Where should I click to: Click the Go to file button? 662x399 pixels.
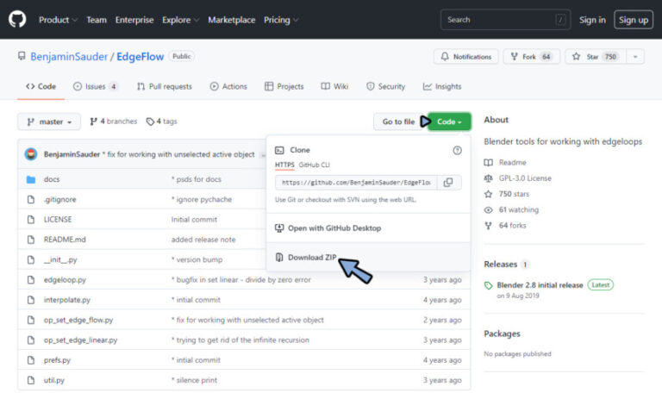pos(398,122)
